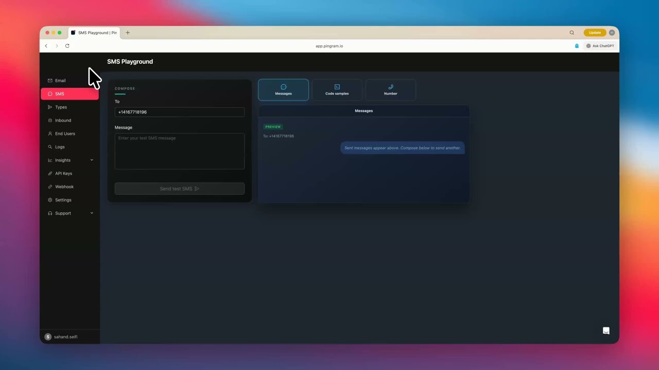This screenshot has height=370, width=659.
Task: Click the Logs magnifier icon
Action: (50, 147)
